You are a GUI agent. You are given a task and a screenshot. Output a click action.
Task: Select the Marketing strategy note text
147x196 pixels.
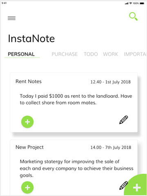(76, 169)
